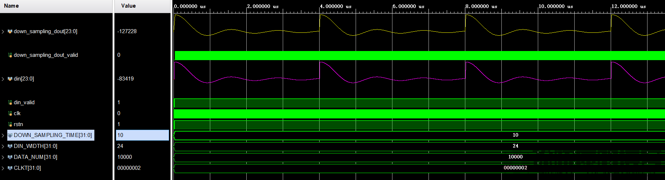Click the 4.000000 us ruler mark
This screenshot has height=180, width=665.
(335, 6)
